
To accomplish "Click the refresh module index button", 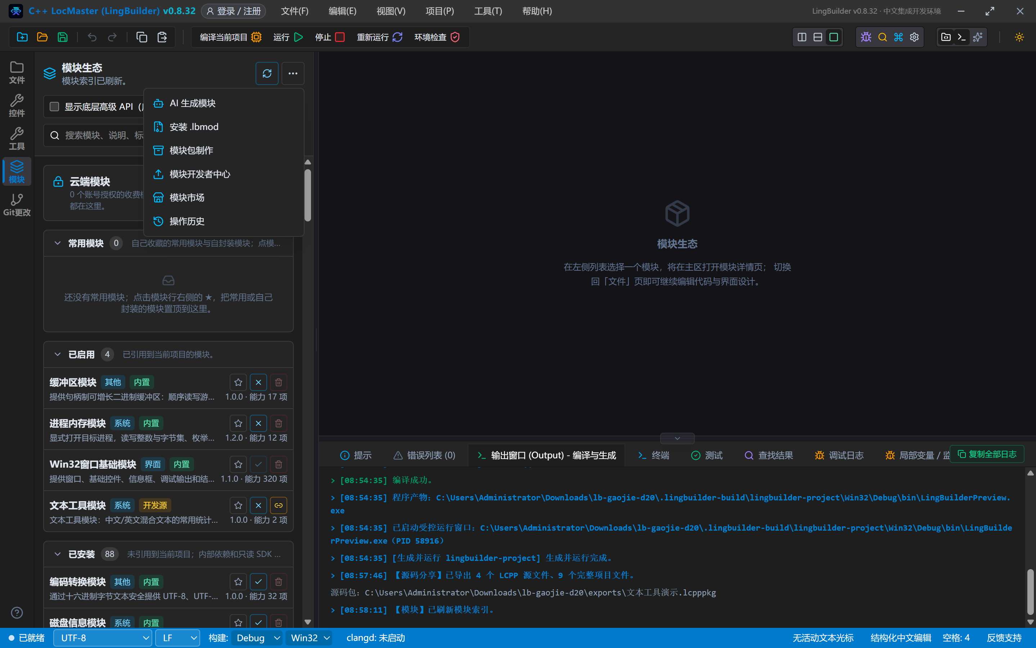I will point(267,74).
